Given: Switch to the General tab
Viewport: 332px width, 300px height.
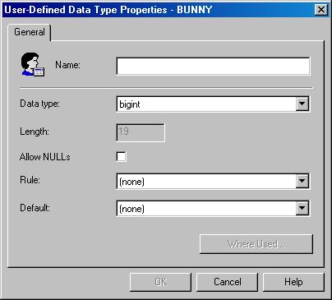Looking at the screenshot, I should click(x=30, y=32).
